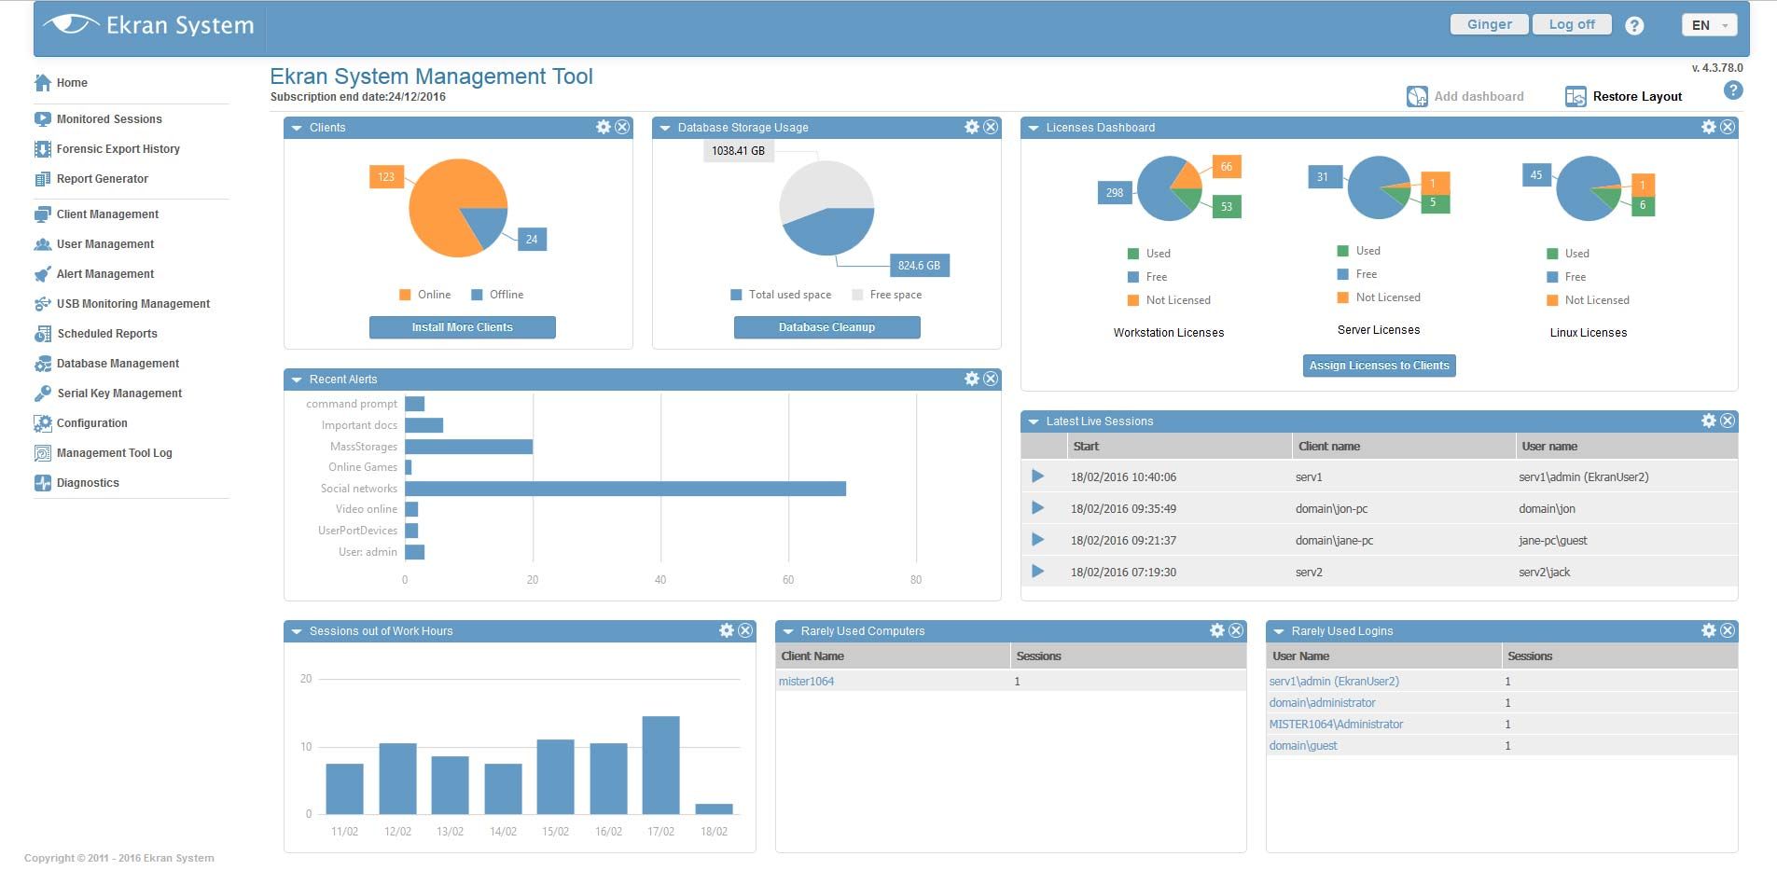
Task: Open Database Storage Usage settings gear
Action: coord(972,127)
